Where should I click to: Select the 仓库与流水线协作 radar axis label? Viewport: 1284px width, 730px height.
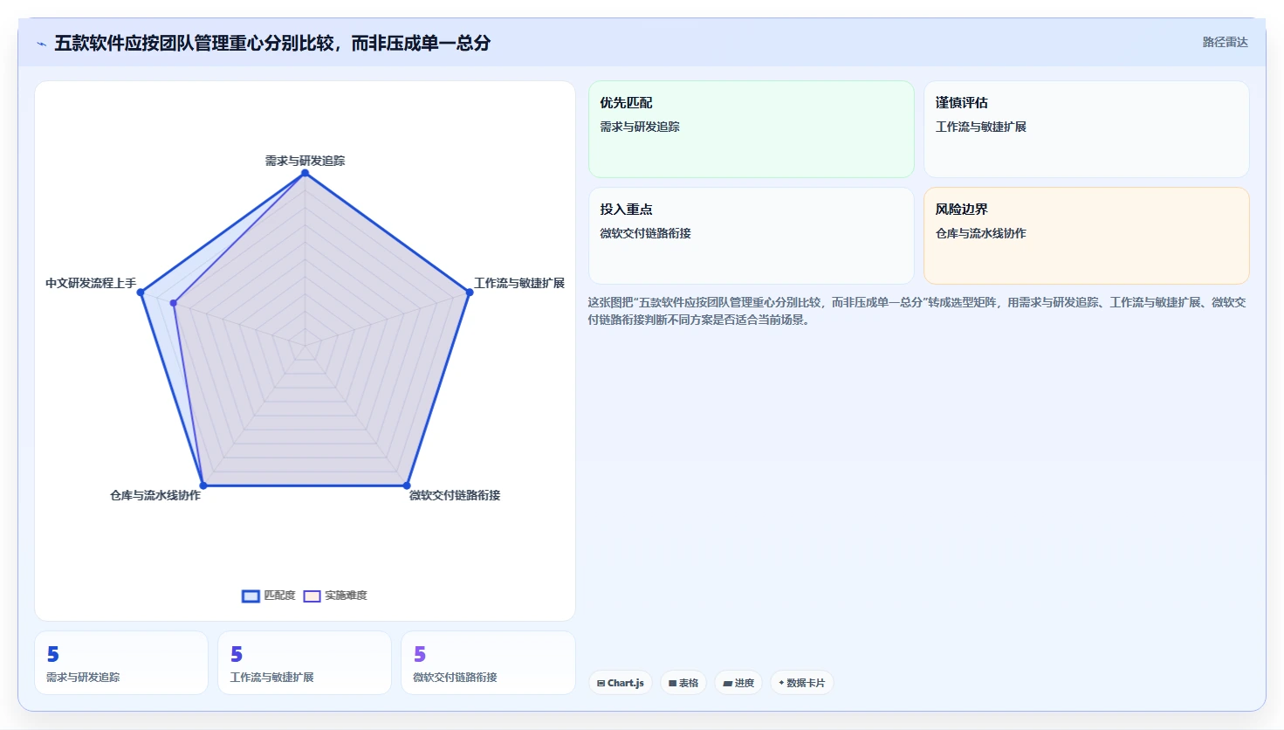click(155, 495)
